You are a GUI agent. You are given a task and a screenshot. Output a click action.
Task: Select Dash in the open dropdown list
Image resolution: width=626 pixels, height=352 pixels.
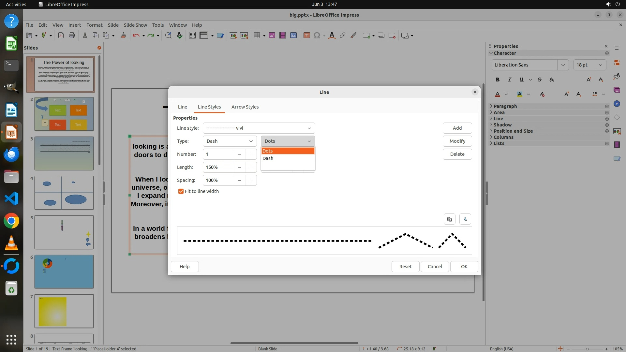(268, 158)
